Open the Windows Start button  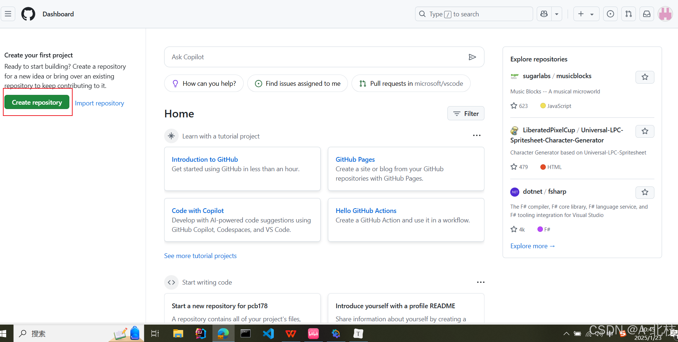click(4, 333)
